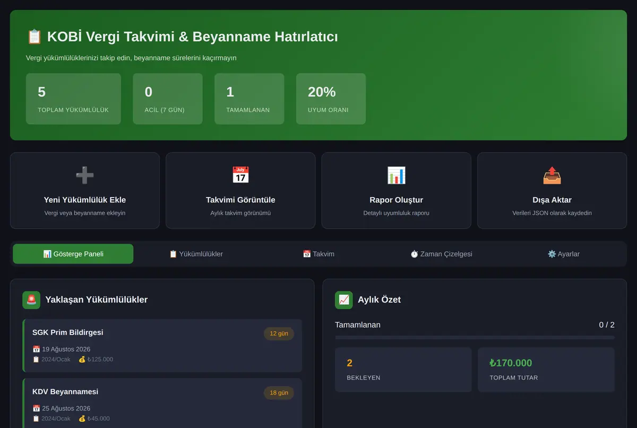637x428 pixels.
Task: Click the Tamamlanan progress bar in Aylık Özet
Action: point(475,338)
